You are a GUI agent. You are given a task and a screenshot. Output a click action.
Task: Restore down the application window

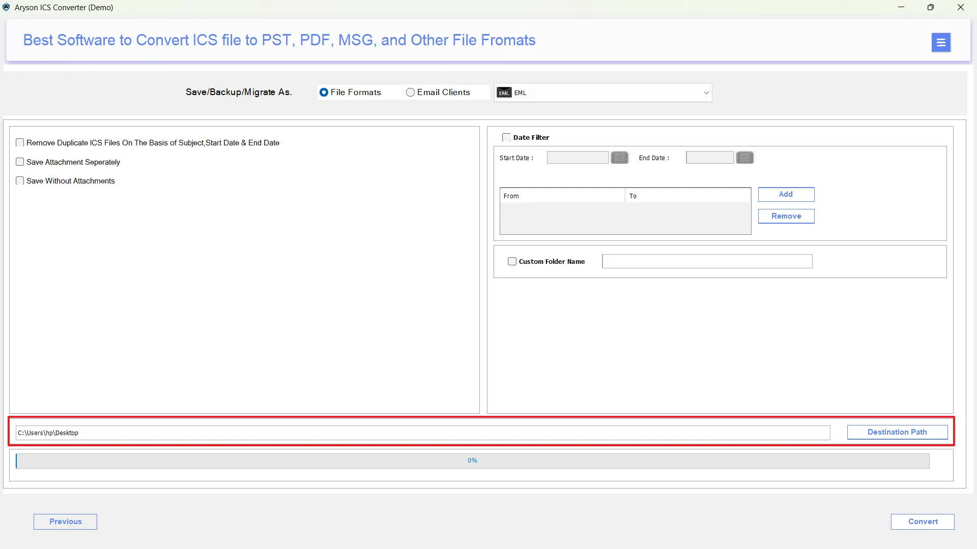click(x=931, y=7)
